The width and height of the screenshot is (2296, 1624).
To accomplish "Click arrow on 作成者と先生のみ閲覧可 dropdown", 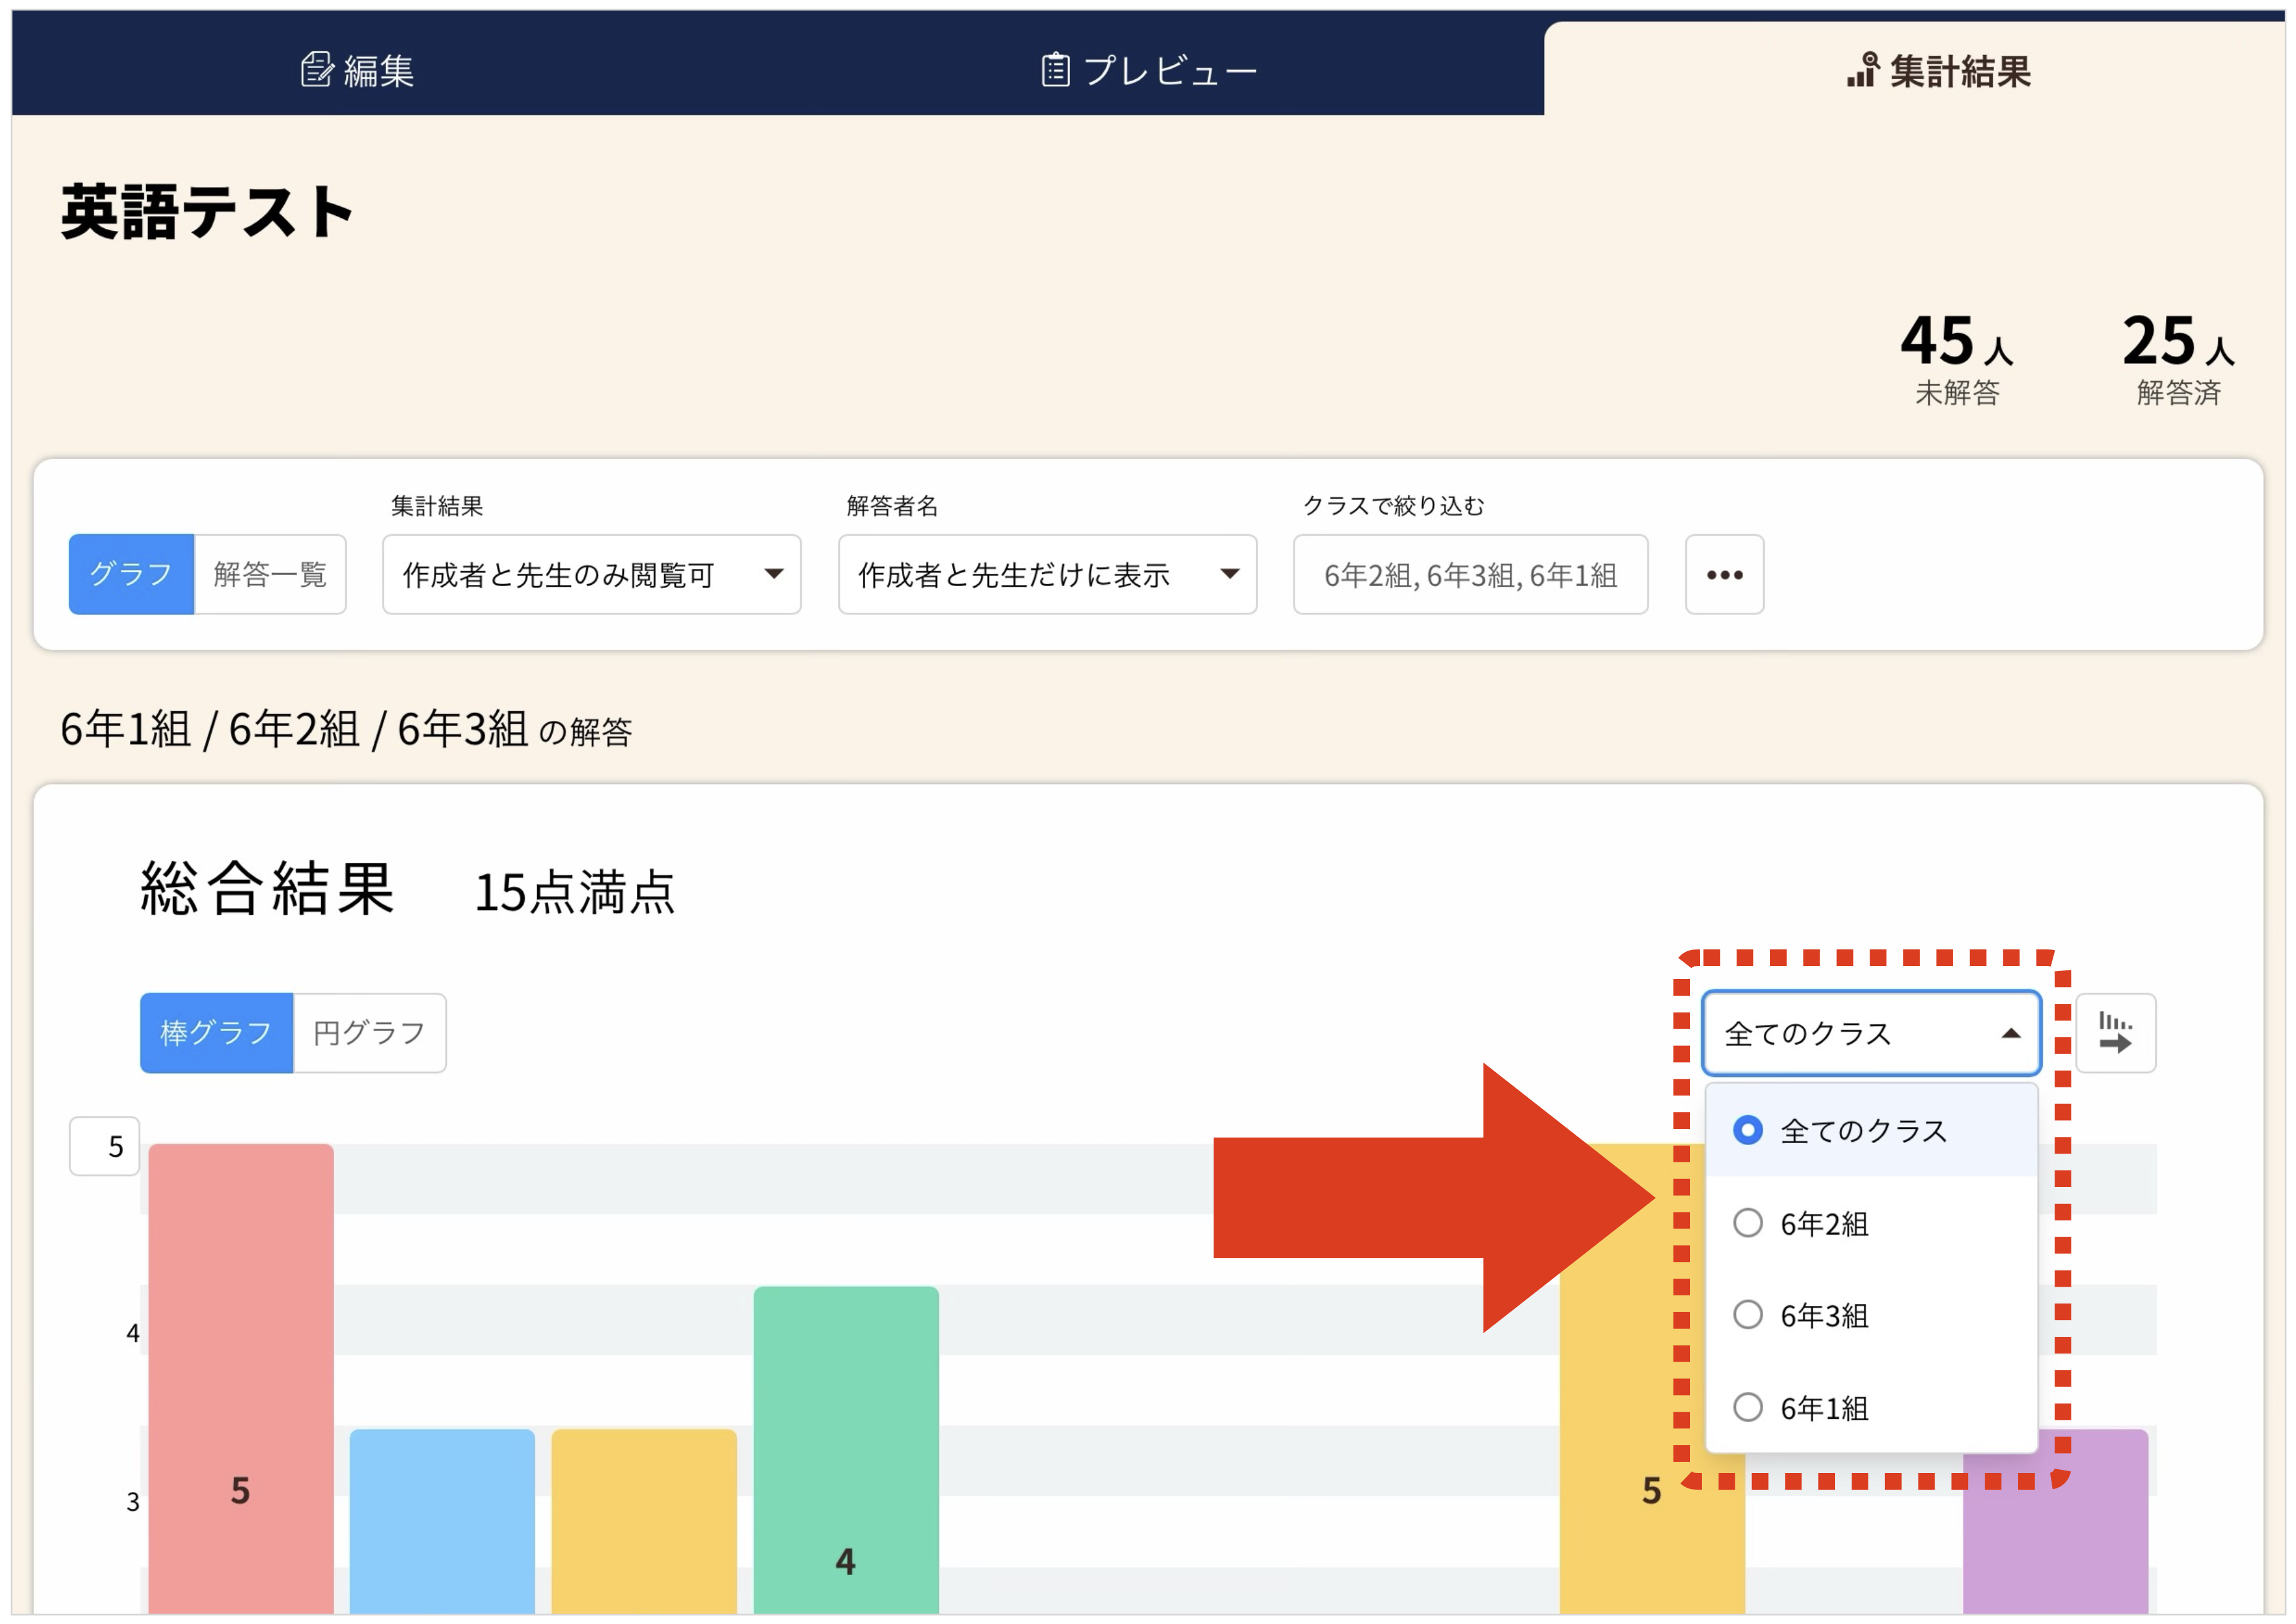I will pos(773,574).
